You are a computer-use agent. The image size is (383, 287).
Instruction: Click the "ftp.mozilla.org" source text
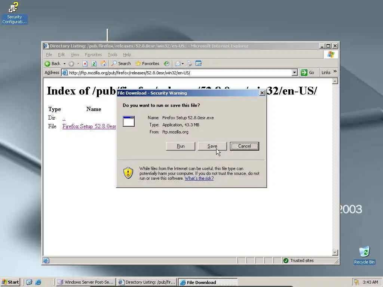coord(175,132)
